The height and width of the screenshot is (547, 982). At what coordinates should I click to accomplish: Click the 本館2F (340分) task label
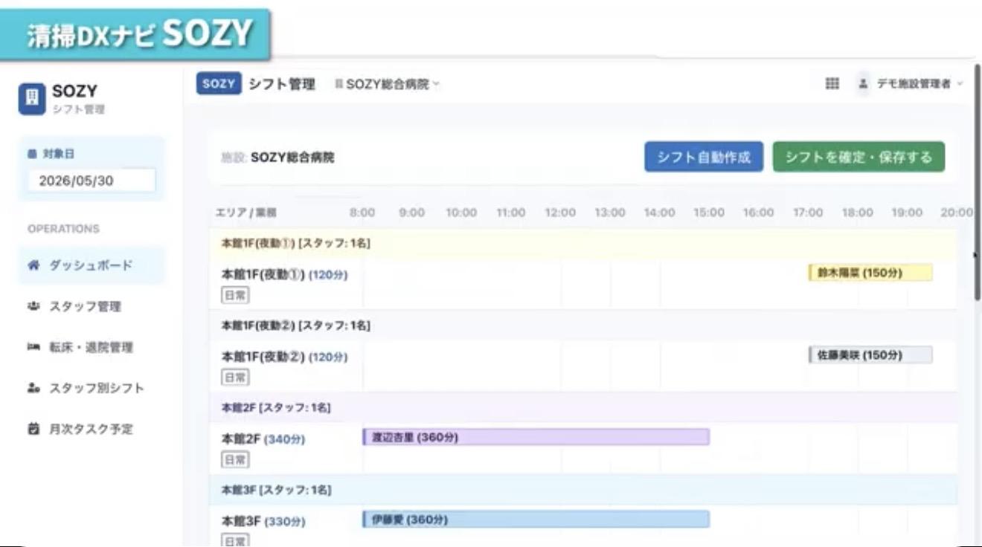[x=263, y=439]
